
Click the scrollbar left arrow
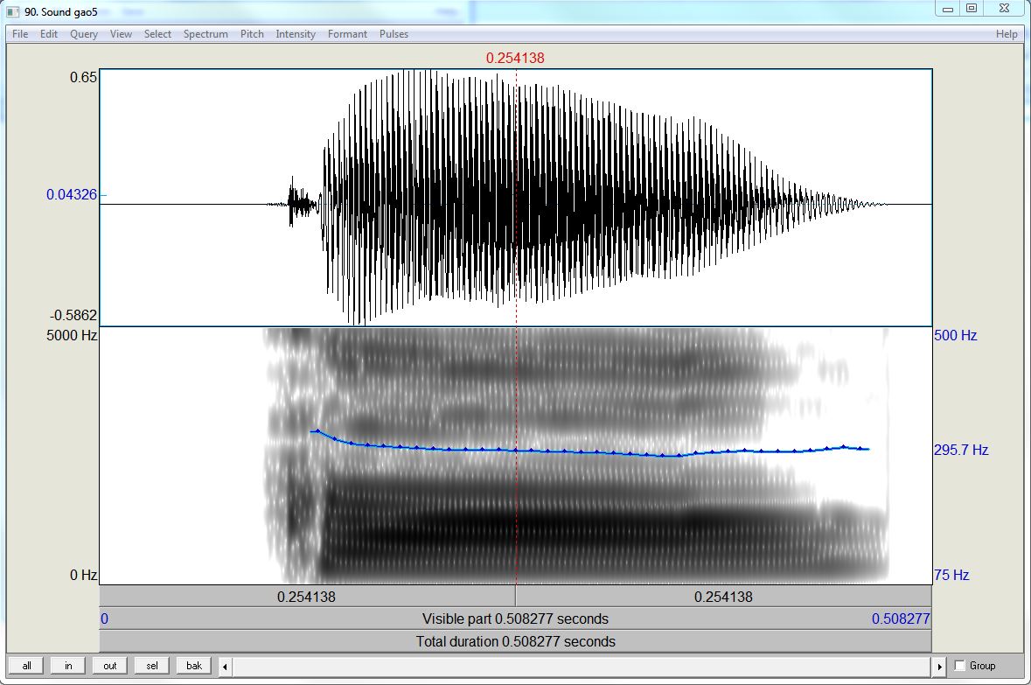click(x=225, y=667)
